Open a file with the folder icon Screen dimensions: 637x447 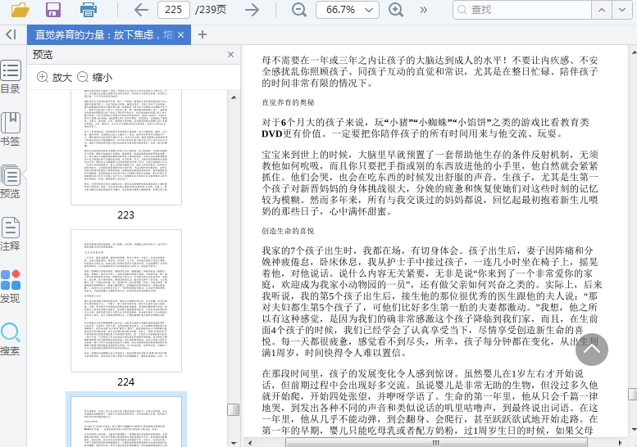(20, 10)
